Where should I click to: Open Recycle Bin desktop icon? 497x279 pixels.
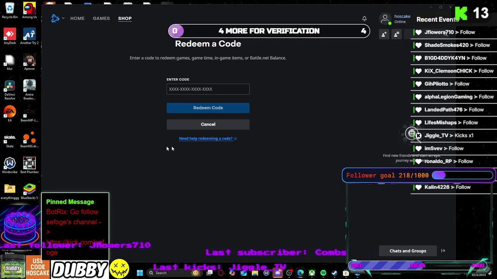[x=10, y=10]
